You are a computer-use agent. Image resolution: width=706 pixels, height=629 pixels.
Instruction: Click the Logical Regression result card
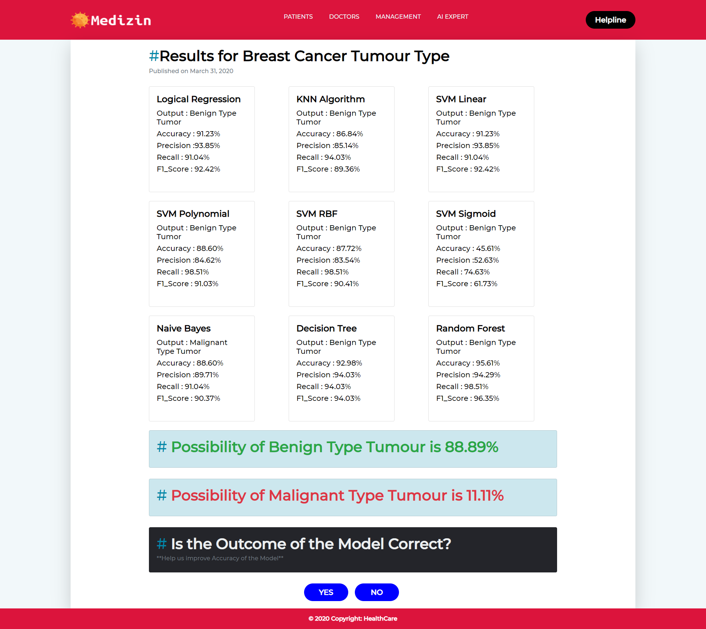tap(202, 139)
